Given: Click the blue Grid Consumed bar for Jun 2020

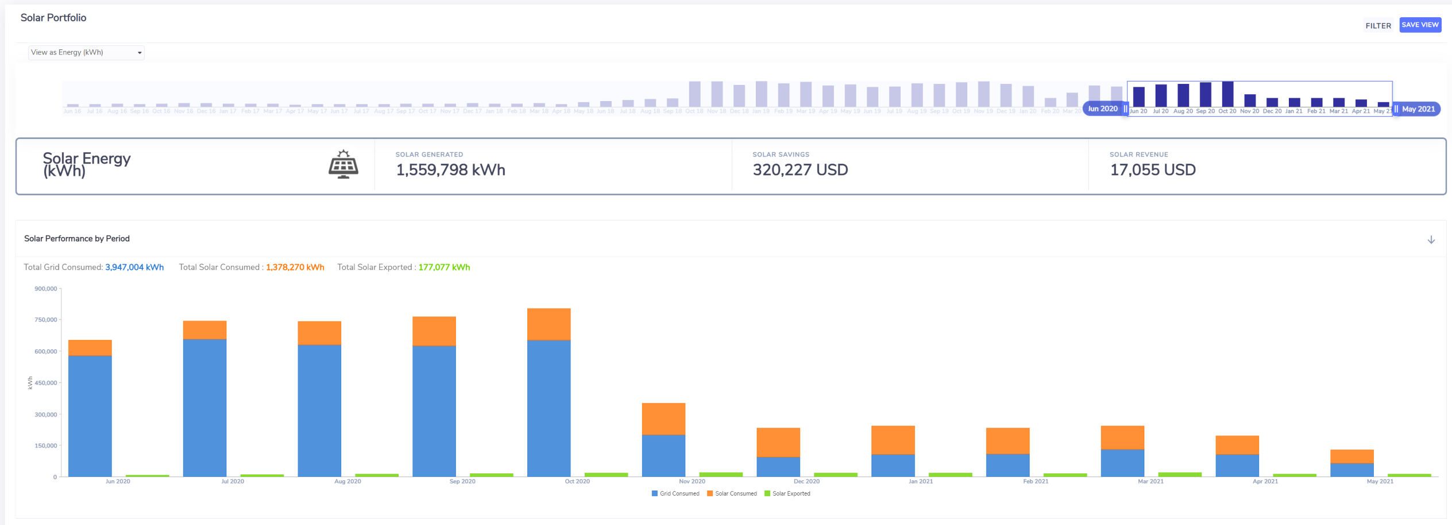Looking at the screenshot, I should (x=90, y=416).
